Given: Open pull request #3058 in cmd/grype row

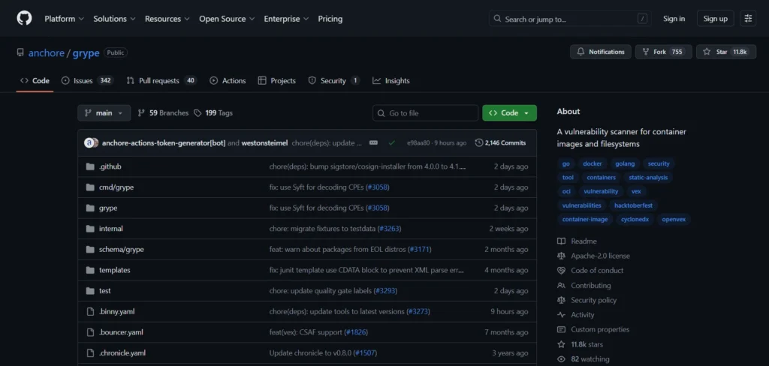Looking at the screenshot, I should tap(378, 187).
